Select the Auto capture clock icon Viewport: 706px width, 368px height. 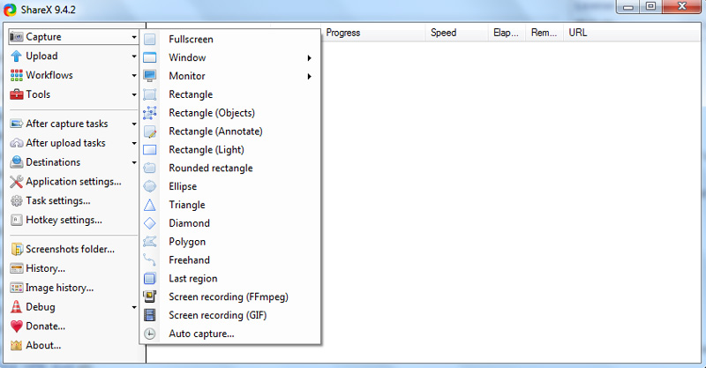(150, 334)
